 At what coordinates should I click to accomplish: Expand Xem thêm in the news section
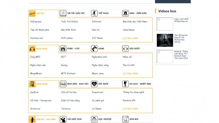130,38
